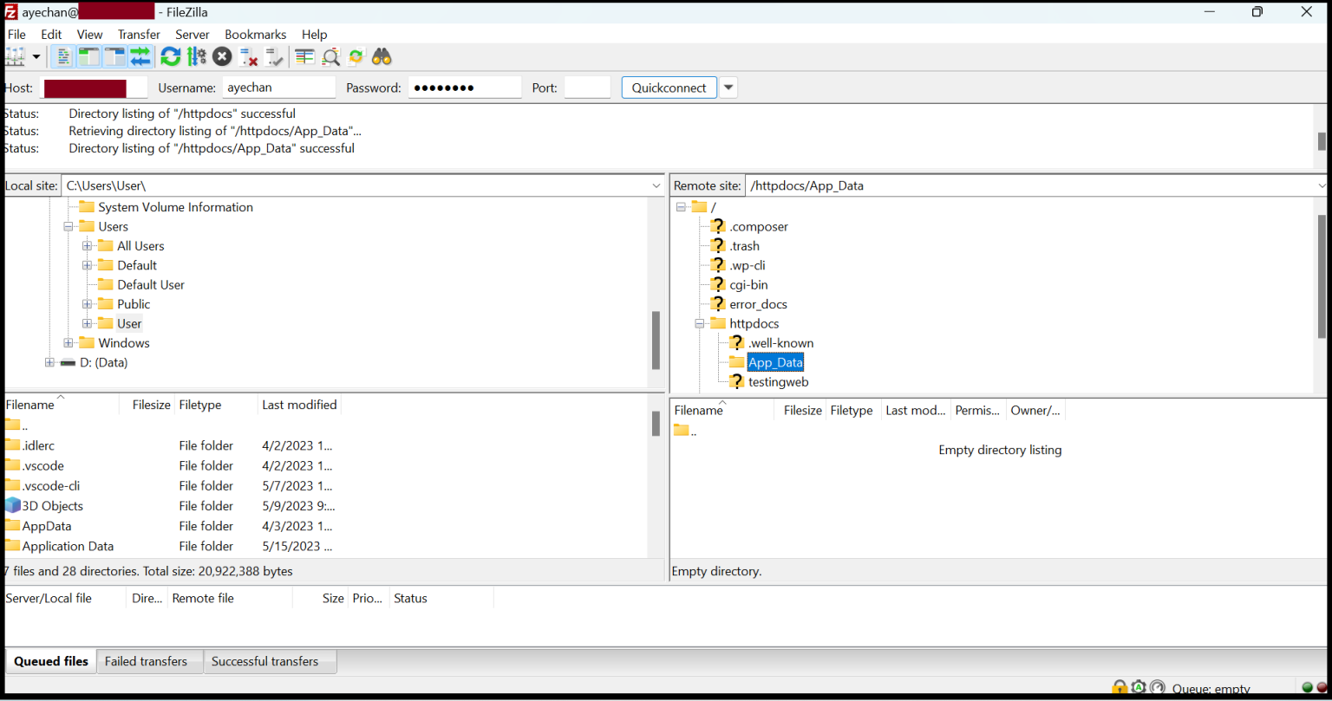Select the .well-known remote folder
The image size is (1332, 701).
click(x=780, y=343)
